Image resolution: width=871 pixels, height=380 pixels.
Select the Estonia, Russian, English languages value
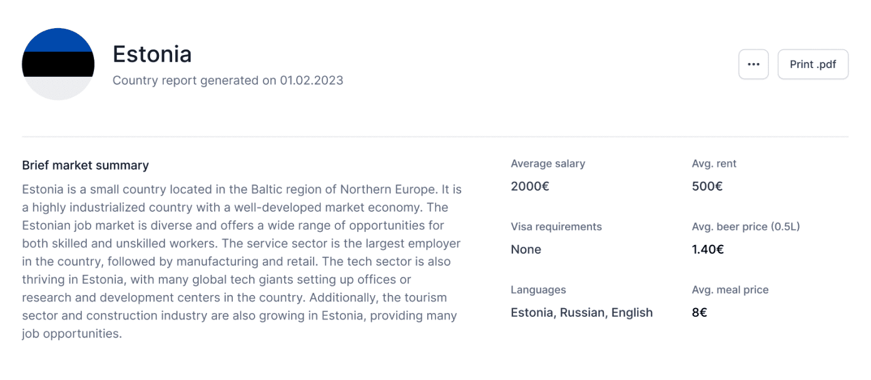[582, 312]
